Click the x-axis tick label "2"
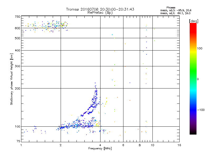The width and height of the screenshot is (211, 158). pyautogui.click(x=61, y=145)
